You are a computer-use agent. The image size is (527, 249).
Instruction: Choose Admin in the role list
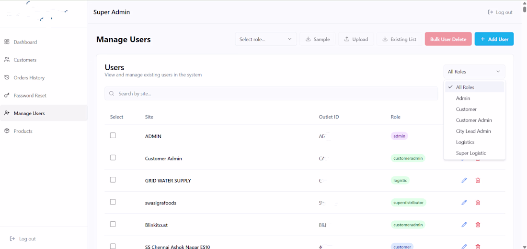pyautogui.click(x=474, y=98)
